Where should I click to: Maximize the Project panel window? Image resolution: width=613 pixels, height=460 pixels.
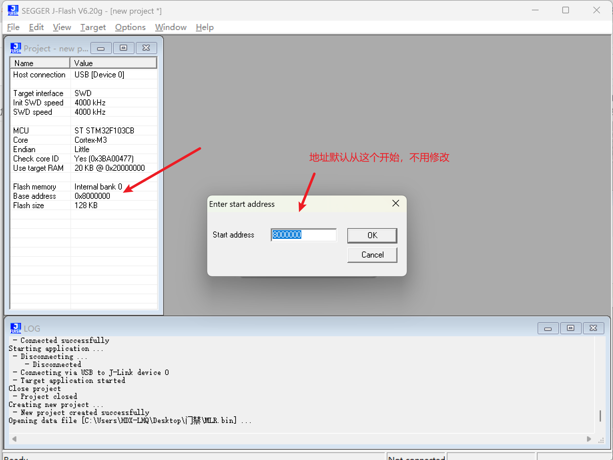(124, 48)
